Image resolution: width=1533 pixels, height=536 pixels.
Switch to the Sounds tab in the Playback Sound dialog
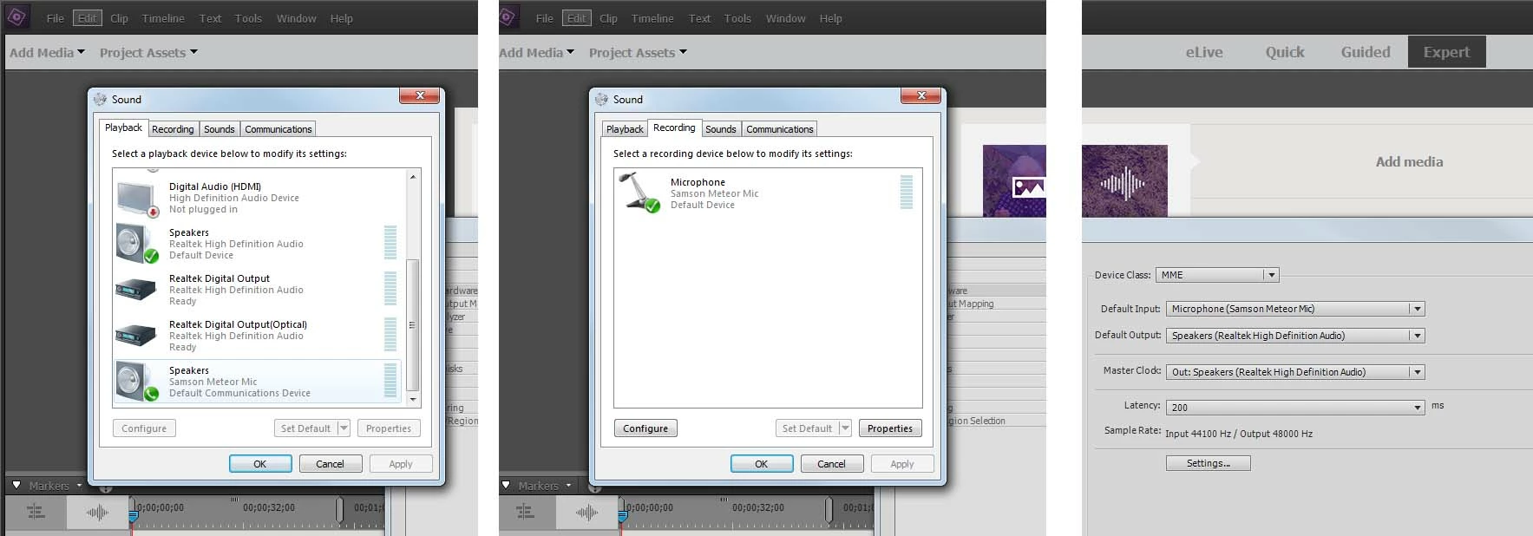click(219, 129)
